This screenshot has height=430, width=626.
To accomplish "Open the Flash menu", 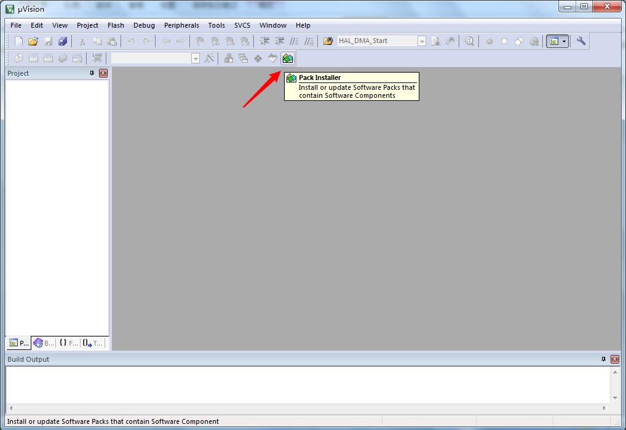I will coord(116,25).
